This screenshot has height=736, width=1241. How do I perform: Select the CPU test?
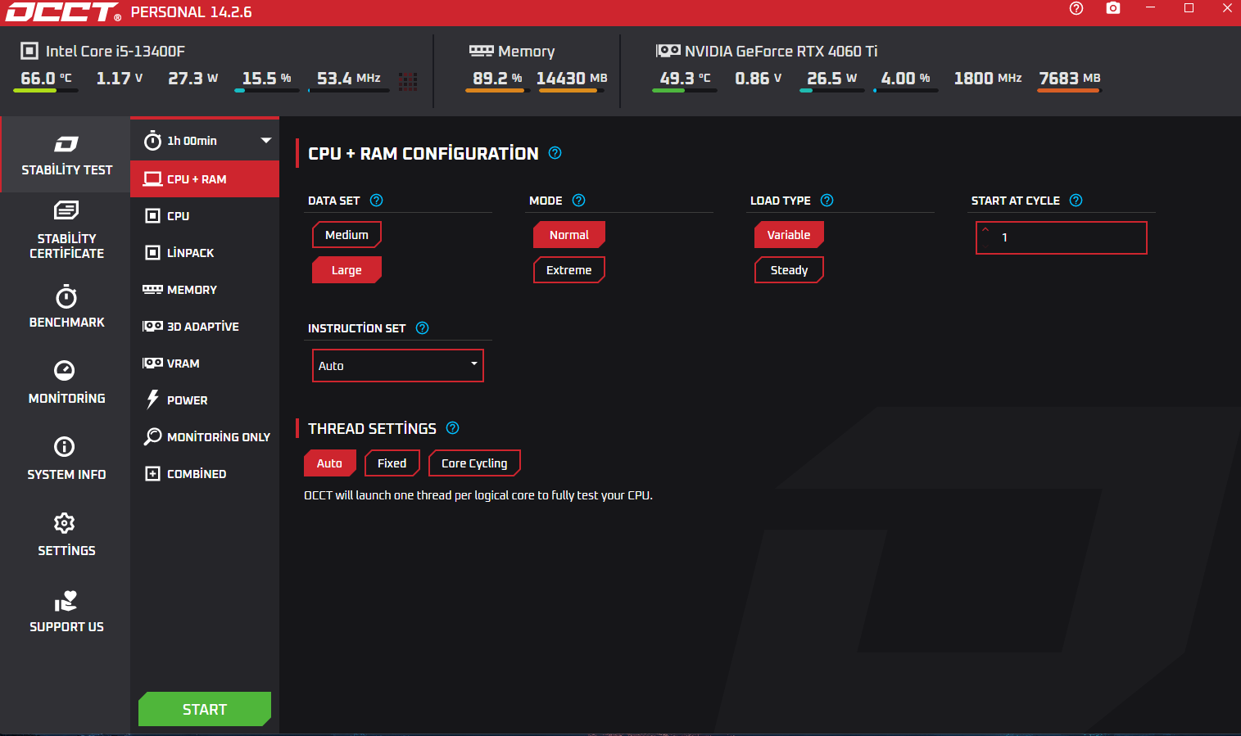click(x=205, y=216)
